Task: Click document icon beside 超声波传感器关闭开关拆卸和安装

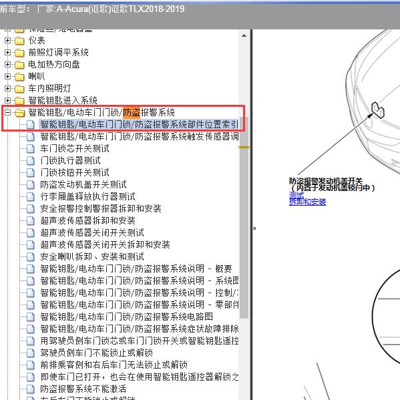Action: (30, 244)
